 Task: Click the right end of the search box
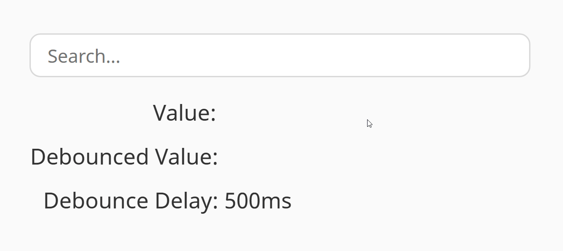515,56
